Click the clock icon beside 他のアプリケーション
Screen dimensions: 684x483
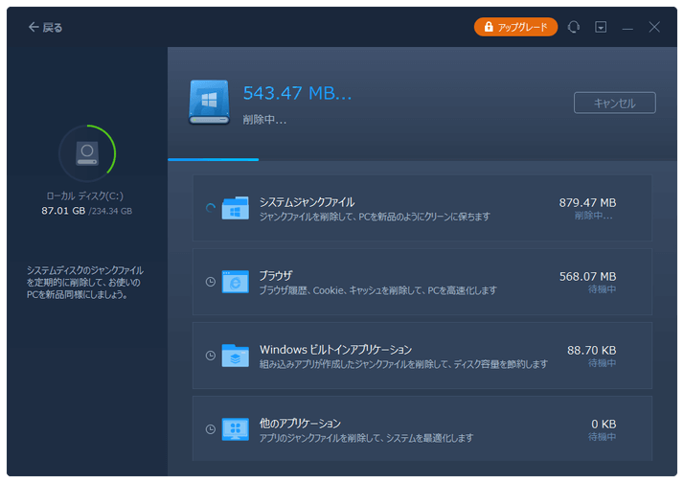click(211, 429)
